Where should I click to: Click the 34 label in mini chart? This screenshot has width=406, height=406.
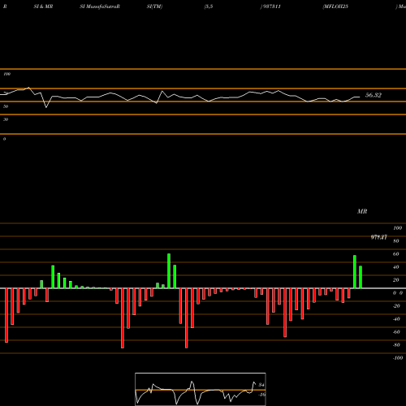[x=261, y=385]
